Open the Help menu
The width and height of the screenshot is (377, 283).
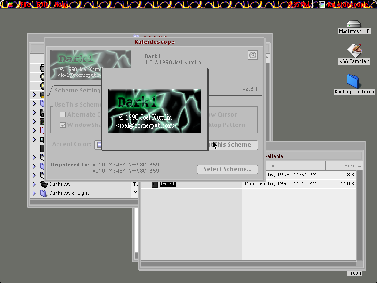click(61, 4)
